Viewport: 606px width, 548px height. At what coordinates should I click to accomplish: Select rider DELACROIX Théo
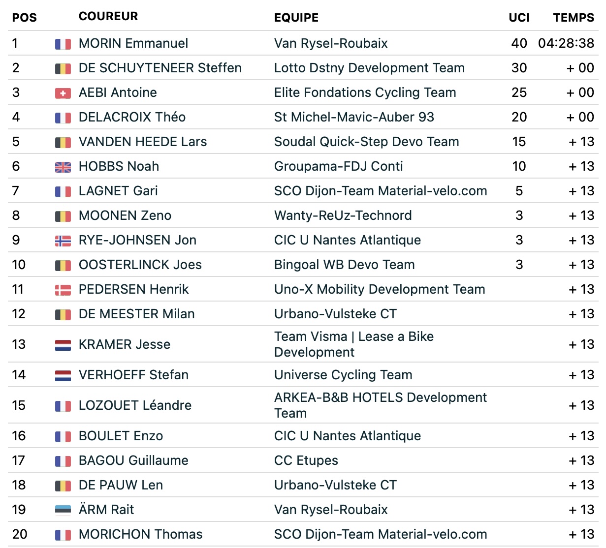tap(132, 117)
